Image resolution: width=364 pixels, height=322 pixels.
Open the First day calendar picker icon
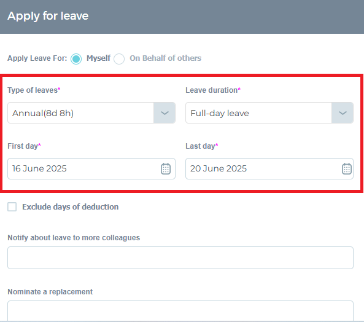166,168
